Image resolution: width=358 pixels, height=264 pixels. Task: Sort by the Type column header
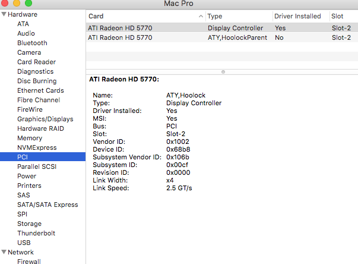point(239,16)
